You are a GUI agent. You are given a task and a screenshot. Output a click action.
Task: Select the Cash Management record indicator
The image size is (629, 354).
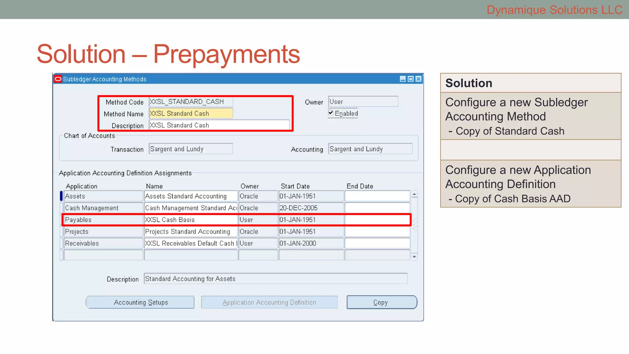point(61,208)
